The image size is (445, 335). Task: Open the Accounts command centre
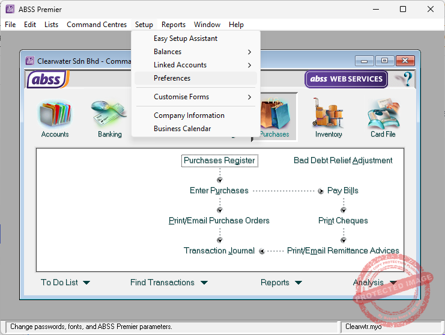(x=55, y=118)
